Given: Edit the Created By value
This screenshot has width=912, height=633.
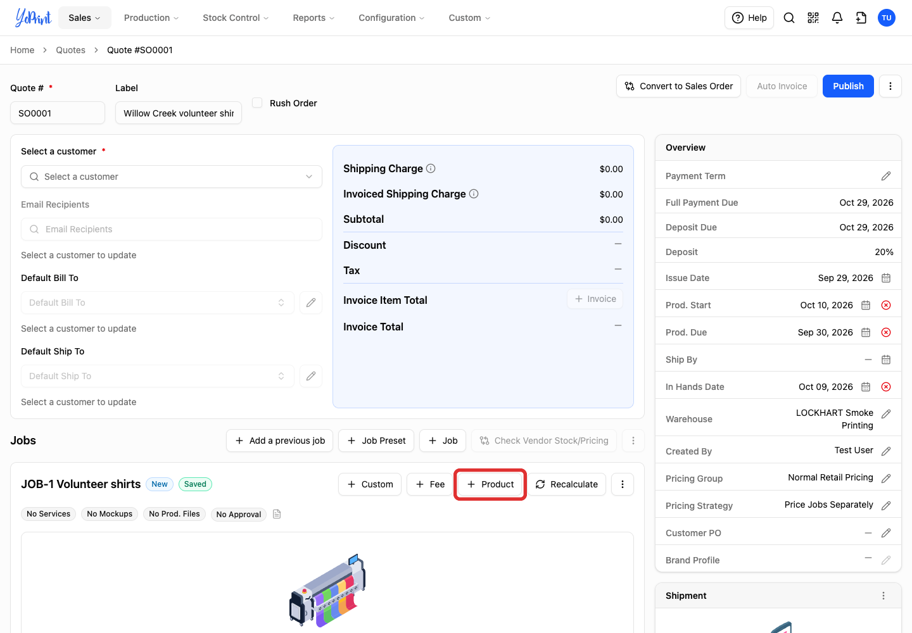Looking at the screenshot, I should [x=886, y=451].
